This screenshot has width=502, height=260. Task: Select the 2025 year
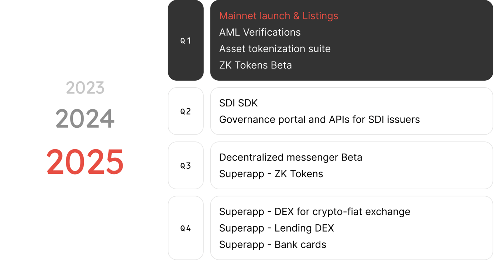pyautogui.click(x=85, y=162)
